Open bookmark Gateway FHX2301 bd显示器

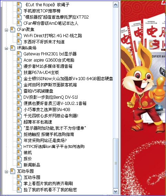[50, 54]
